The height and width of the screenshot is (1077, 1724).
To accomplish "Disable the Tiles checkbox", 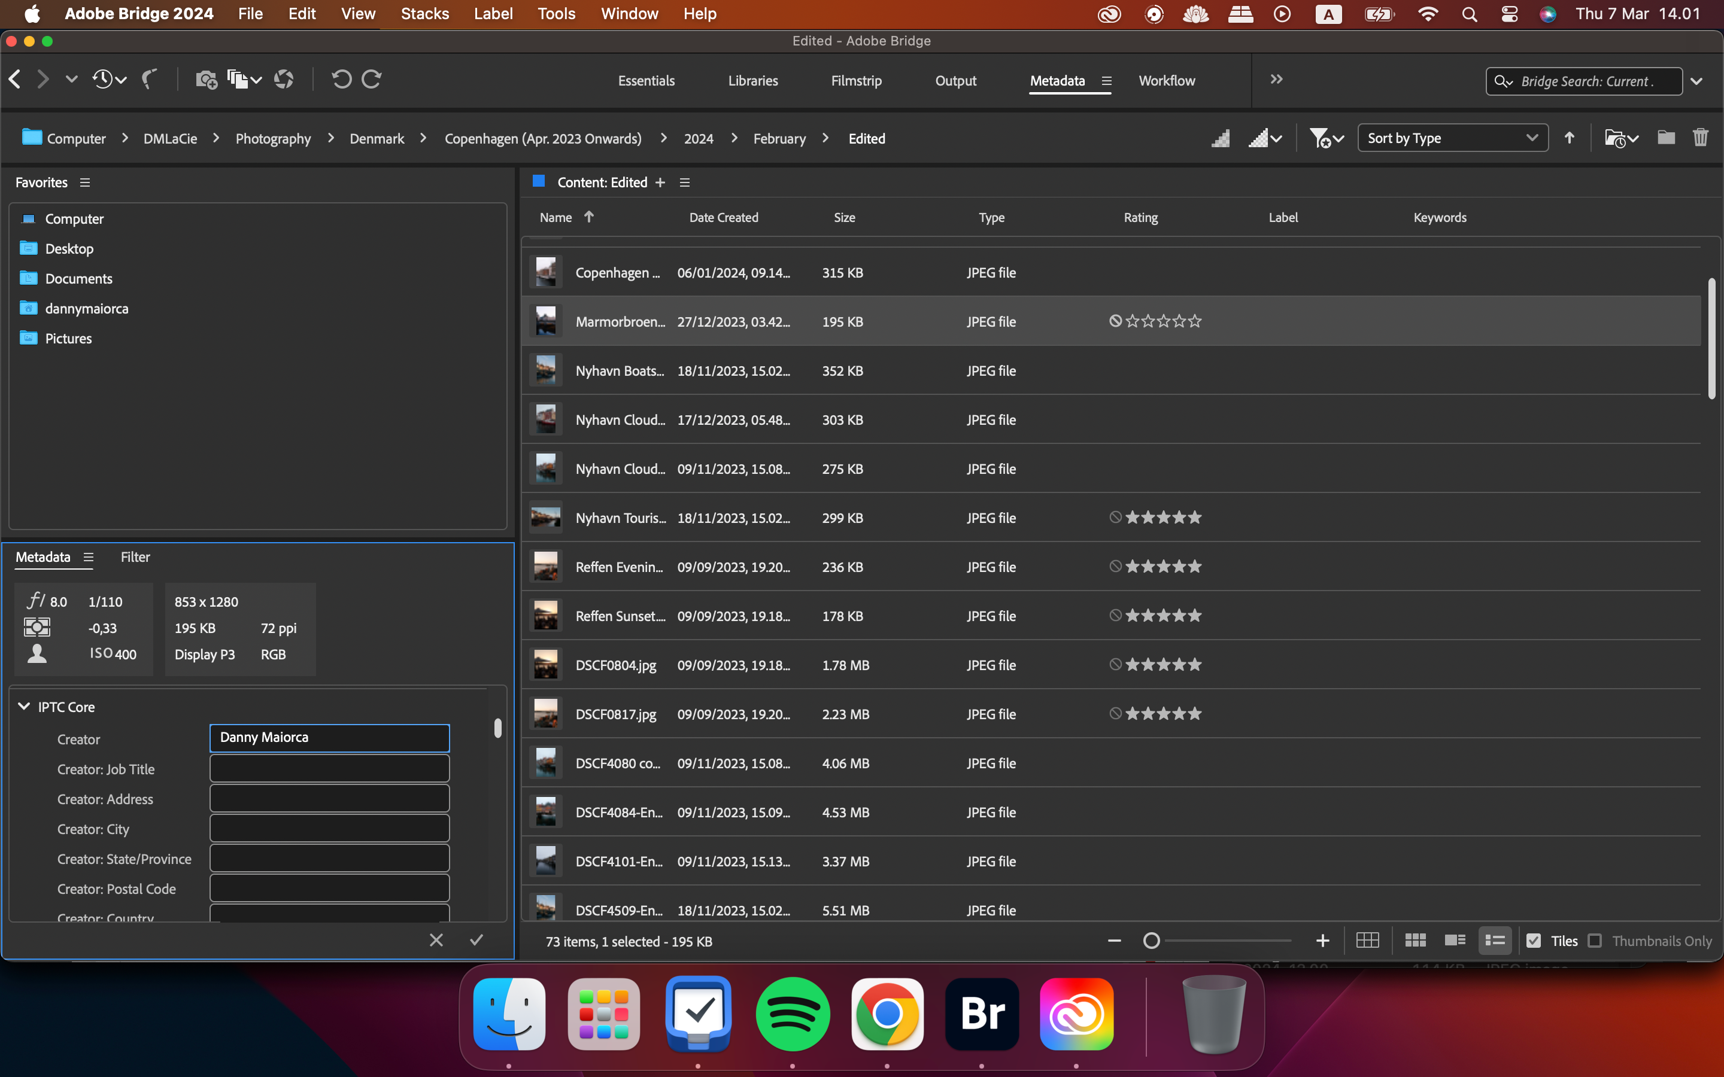I will point(1533,940).
